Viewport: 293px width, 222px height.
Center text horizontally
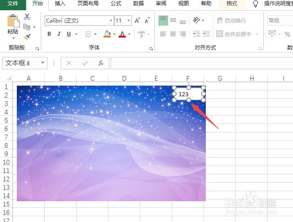tap(173, 34)
